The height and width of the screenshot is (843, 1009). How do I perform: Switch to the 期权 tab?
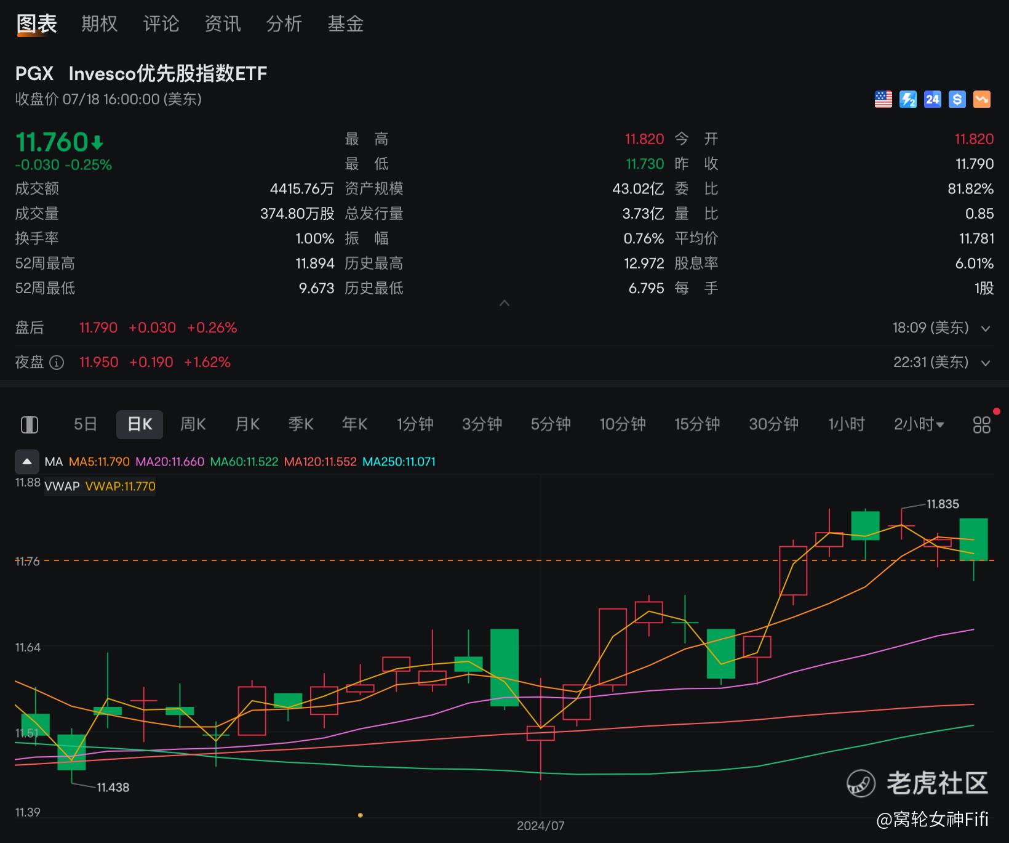tap(100, 24)
